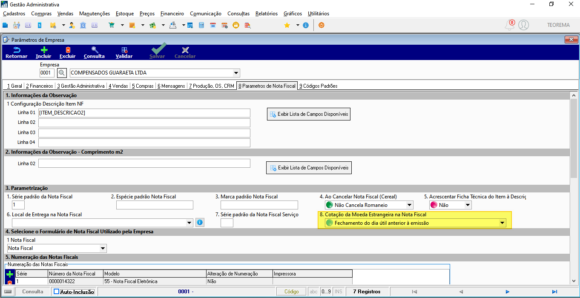
Task: Click the notification bell icon
Action: click(x=509, y=25)
